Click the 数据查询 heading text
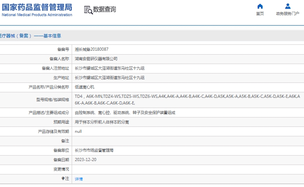 [104, 9]
